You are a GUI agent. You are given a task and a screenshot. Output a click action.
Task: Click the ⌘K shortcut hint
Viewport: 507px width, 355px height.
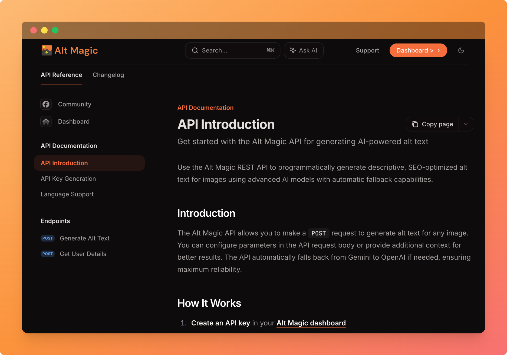point(271,50)
